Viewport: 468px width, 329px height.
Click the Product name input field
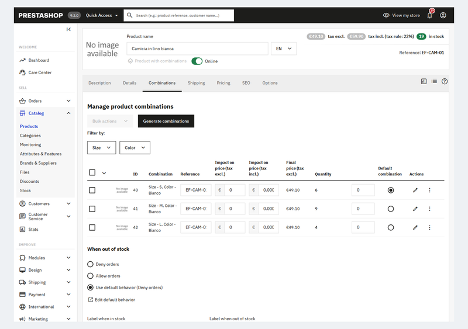point(197,49)
